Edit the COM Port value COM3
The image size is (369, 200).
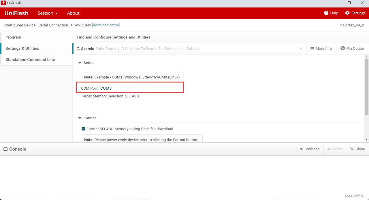click(x=106, y=88)
